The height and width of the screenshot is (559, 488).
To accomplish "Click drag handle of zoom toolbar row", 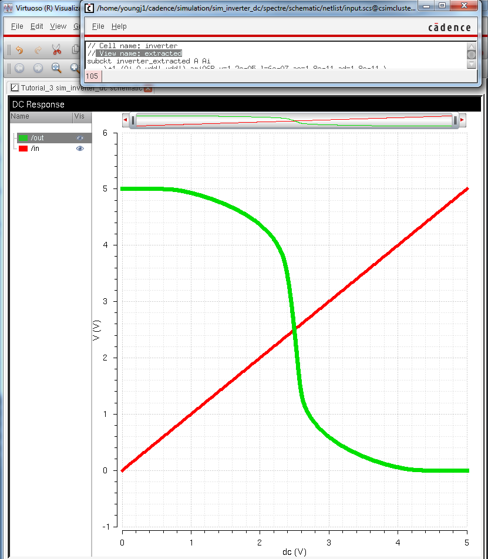I will pos(9,68).
